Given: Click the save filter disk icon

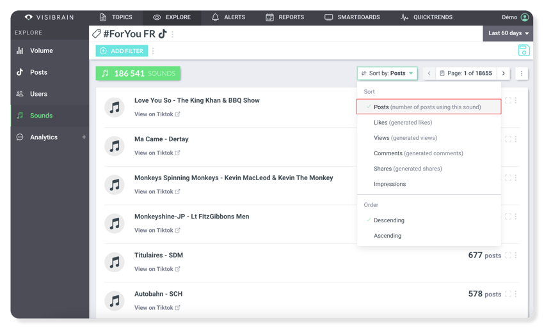Looking at the screenshot, I should click(x=524, y=50).
